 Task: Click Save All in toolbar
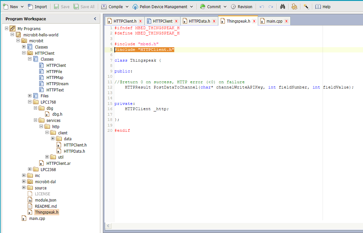pyautogui.click(x=84, y=7)
